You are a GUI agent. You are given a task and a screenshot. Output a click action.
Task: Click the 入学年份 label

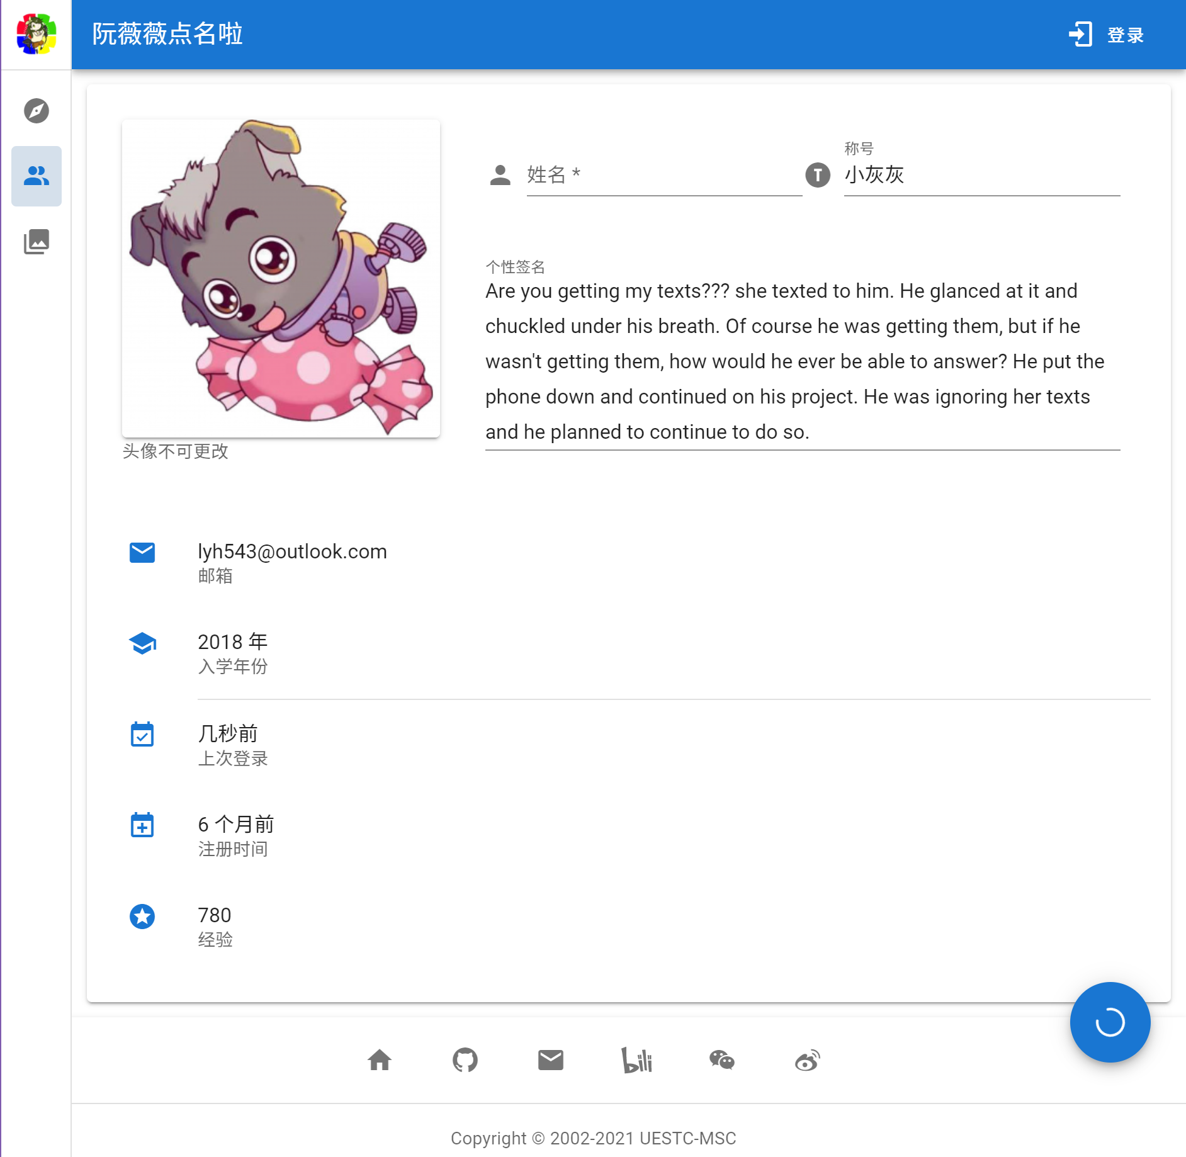[233, 666]
